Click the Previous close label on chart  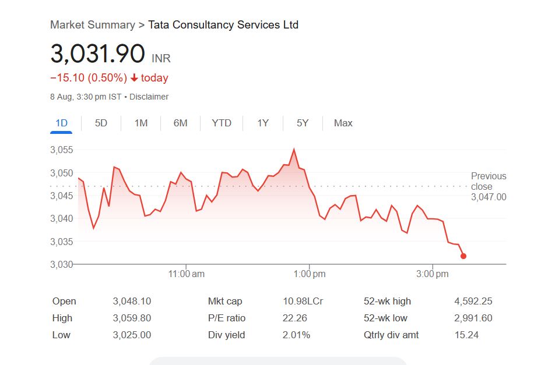[x=489, y=181]
